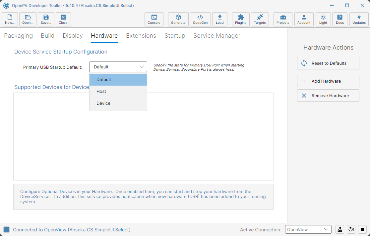Open the Targets panel
The image size is (370, 236).
pos(260,19)
